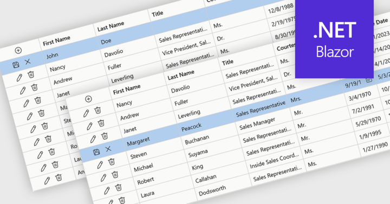The image size is (390, 204).
Task: Click the Dodsworth last name cell
Action: [x=212, y=191]
